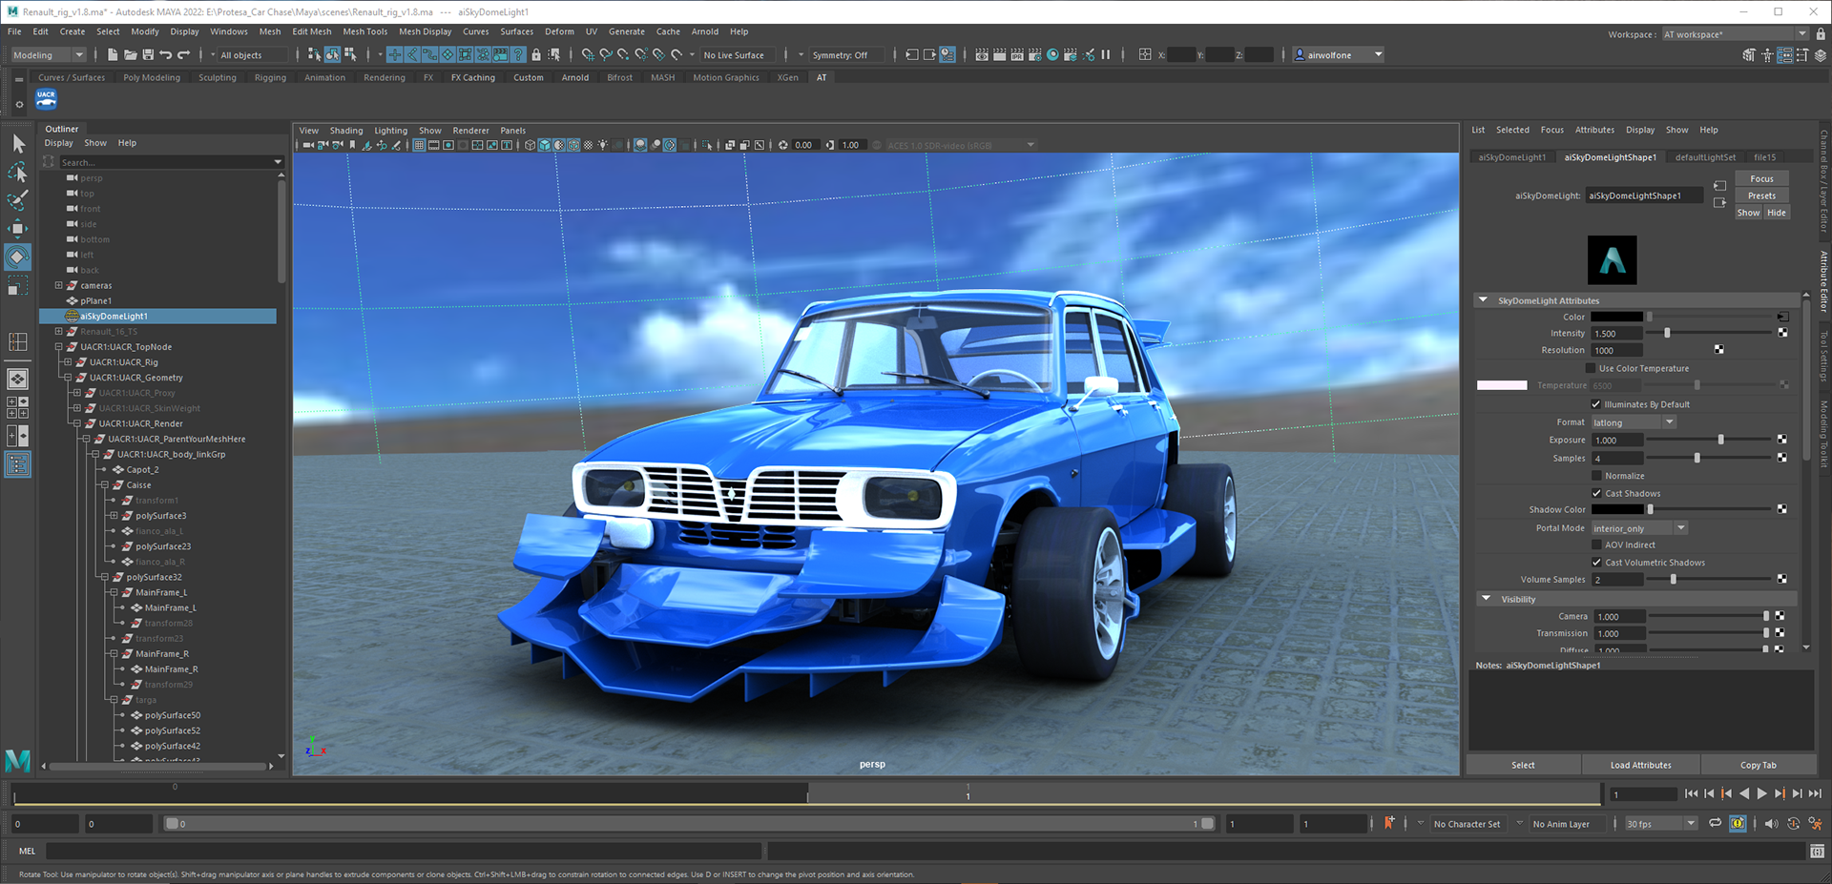The image size is (1832, 884).
Task: Open the Portal Mode interior_only dropdown
Action: tap(1639, 528)
